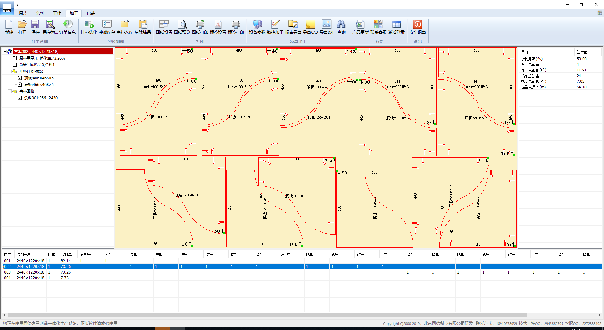Collapse the 方案002 root tree node
Viewport: 604px width, 330px height.
(x=5, y=52)
